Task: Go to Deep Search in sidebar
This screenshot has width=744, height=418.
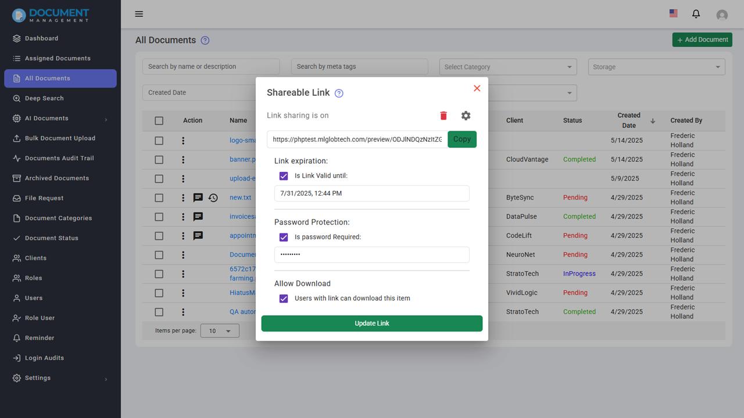Action: click(44, 98)
